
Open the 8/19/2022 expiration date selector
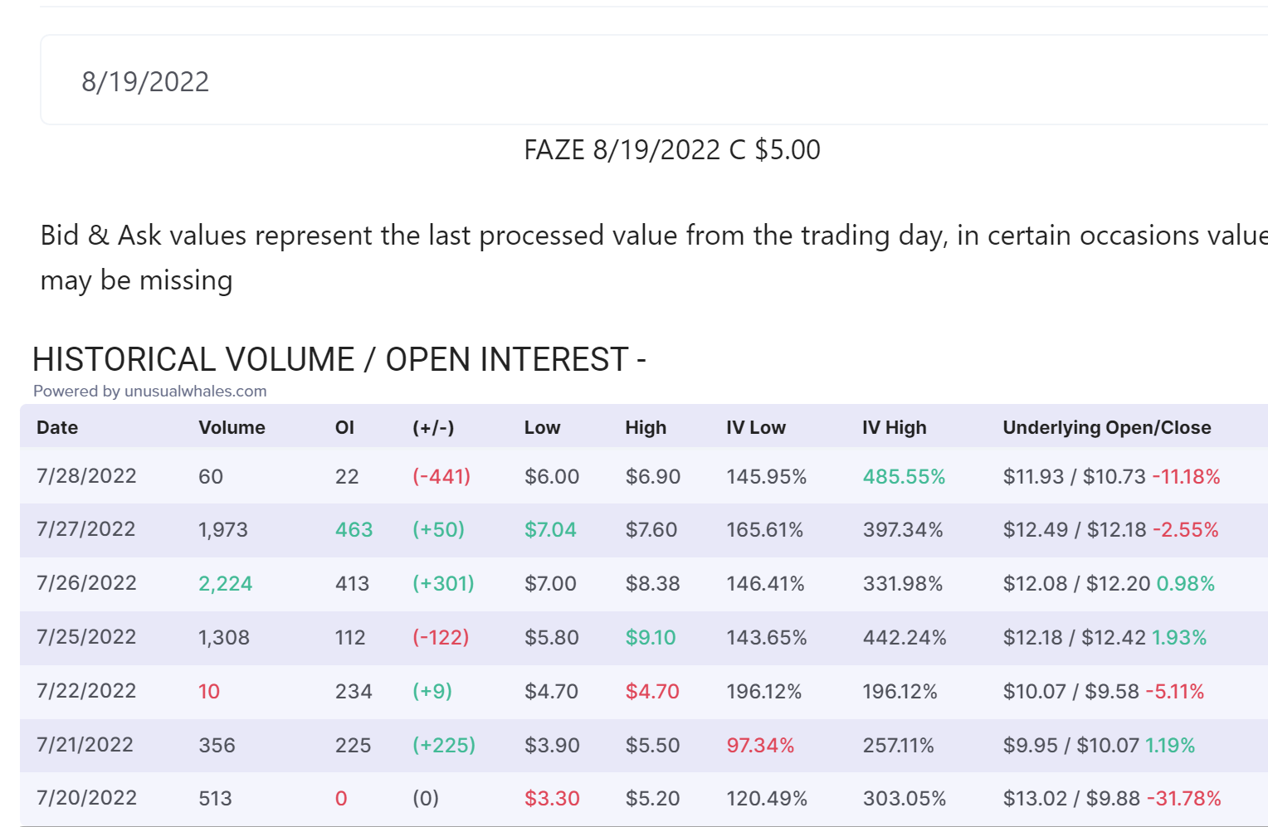click(654, 80)
